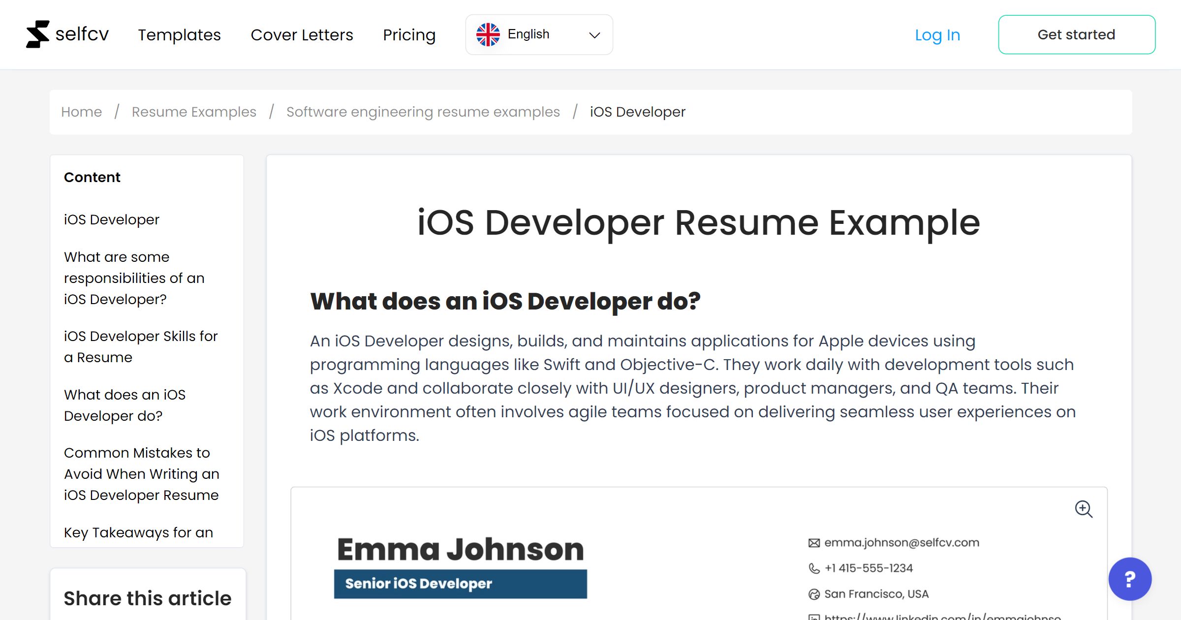Jump to Common Mistakes to Avoid section
This screenshot has width=1181, height=620.
[x=142, y=473]
